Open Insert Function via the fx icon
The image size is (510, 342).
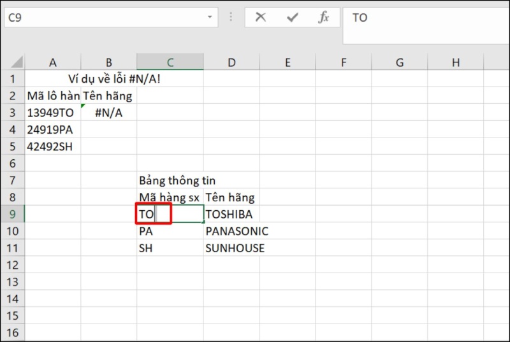[324, 17]
